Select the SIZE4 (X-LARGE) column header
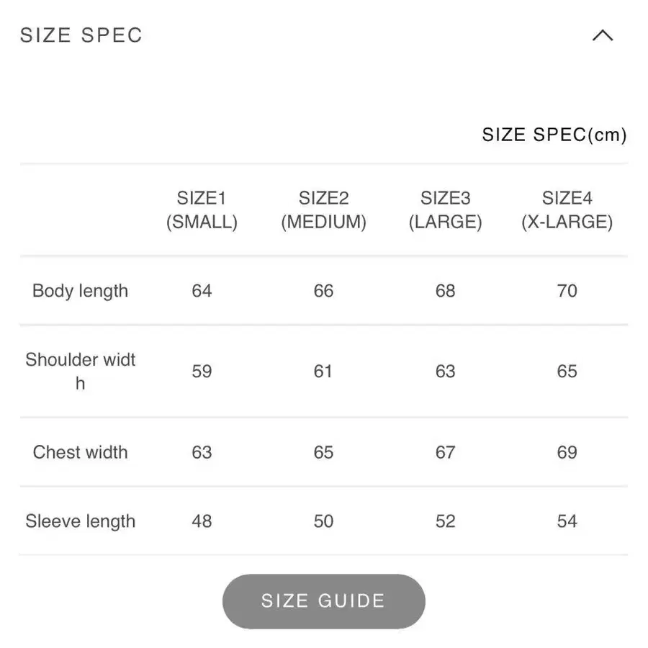Screen dimensions: 648x648 coord(567,210)
